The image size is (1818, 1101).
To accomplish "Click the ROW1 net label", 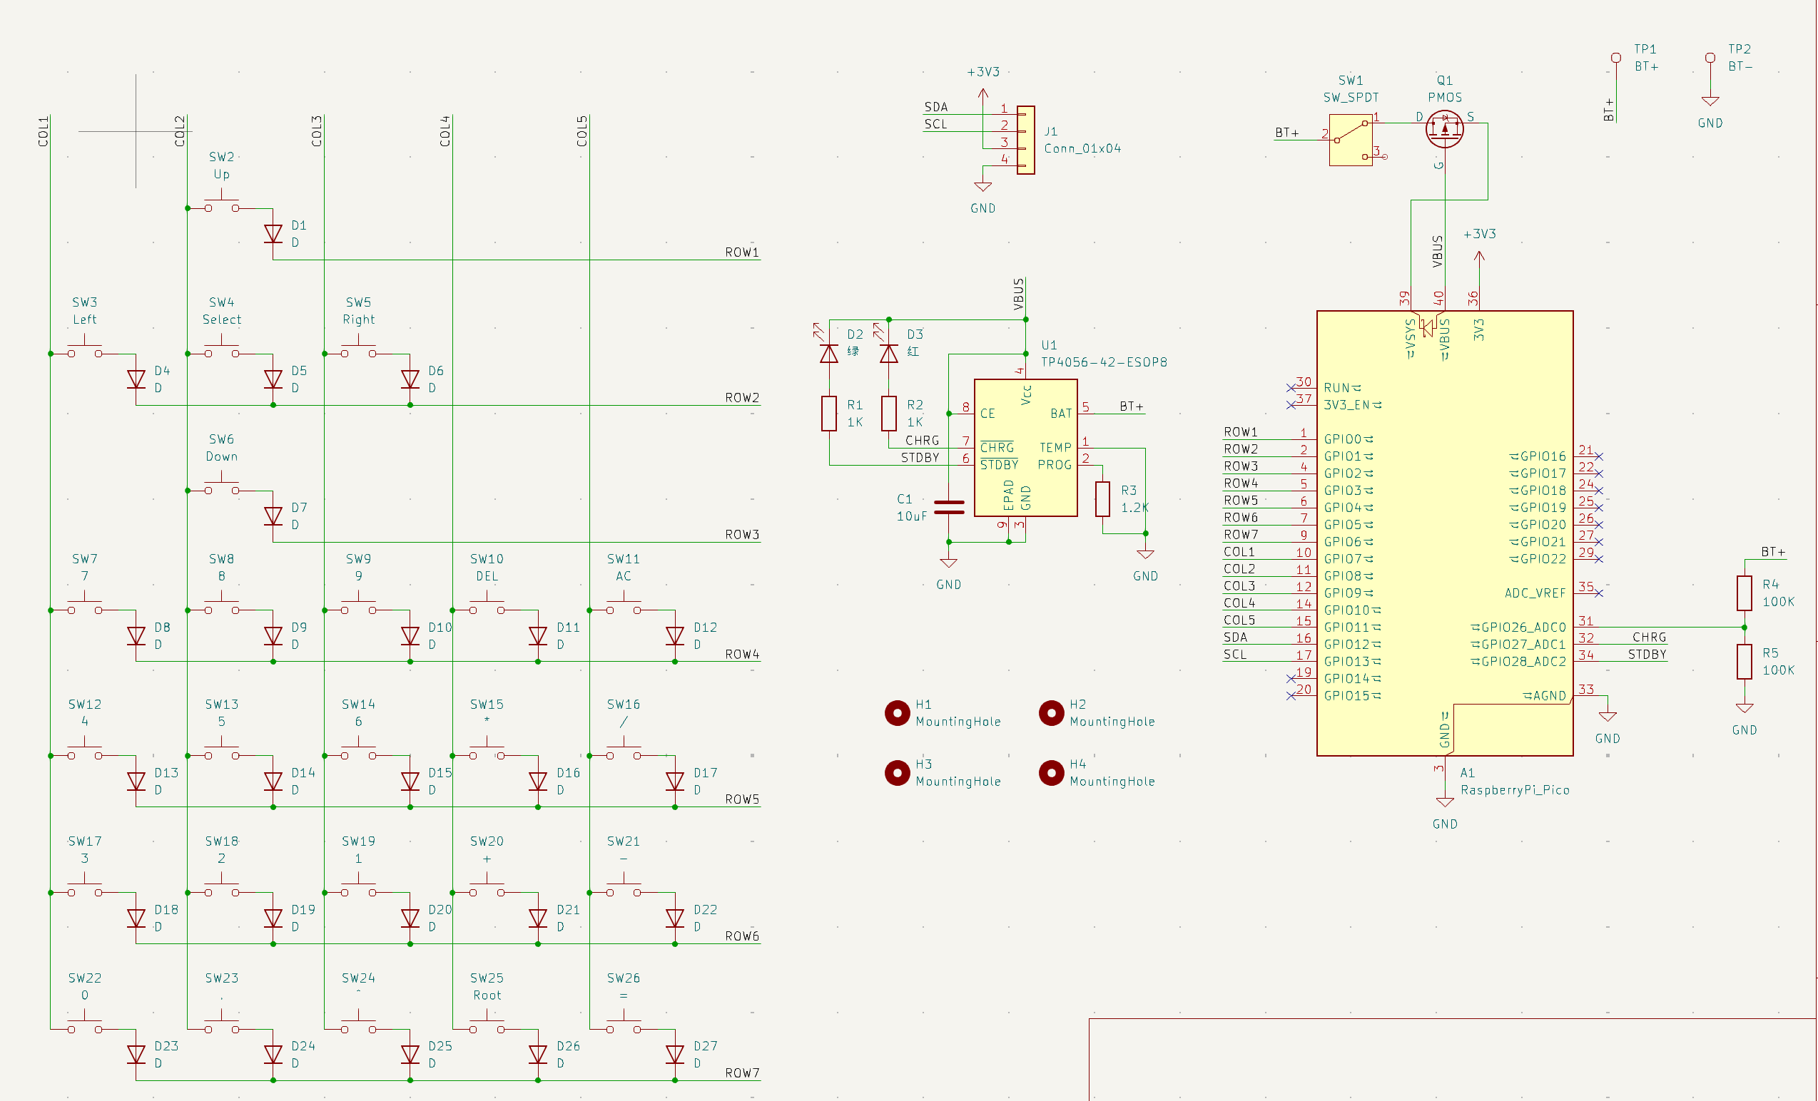I will [x=741, y=252].
